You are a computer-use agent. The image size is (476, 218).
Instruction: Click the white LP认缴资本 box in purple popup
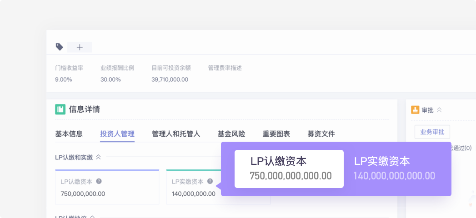pyautogui.click(x=289, y=169)
